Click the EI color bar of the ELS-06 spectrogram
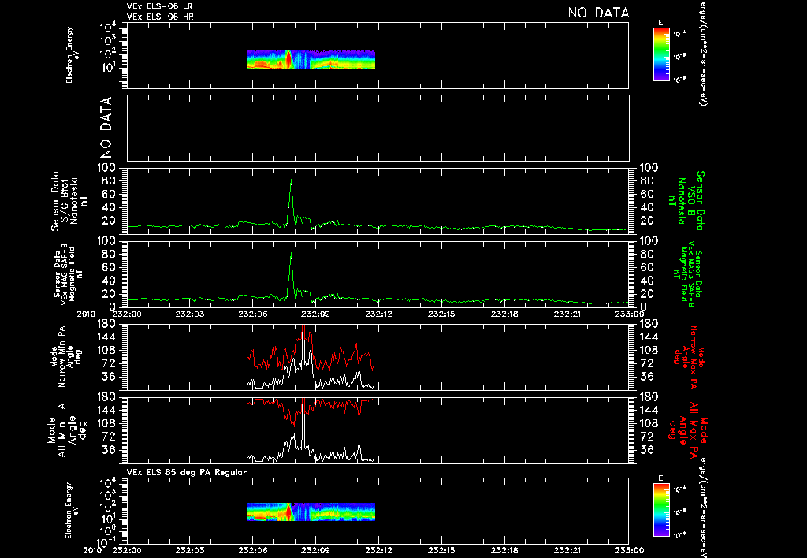The width and height of the screenshot is (807, 558). pyautogui.click(x=661, y=54)
